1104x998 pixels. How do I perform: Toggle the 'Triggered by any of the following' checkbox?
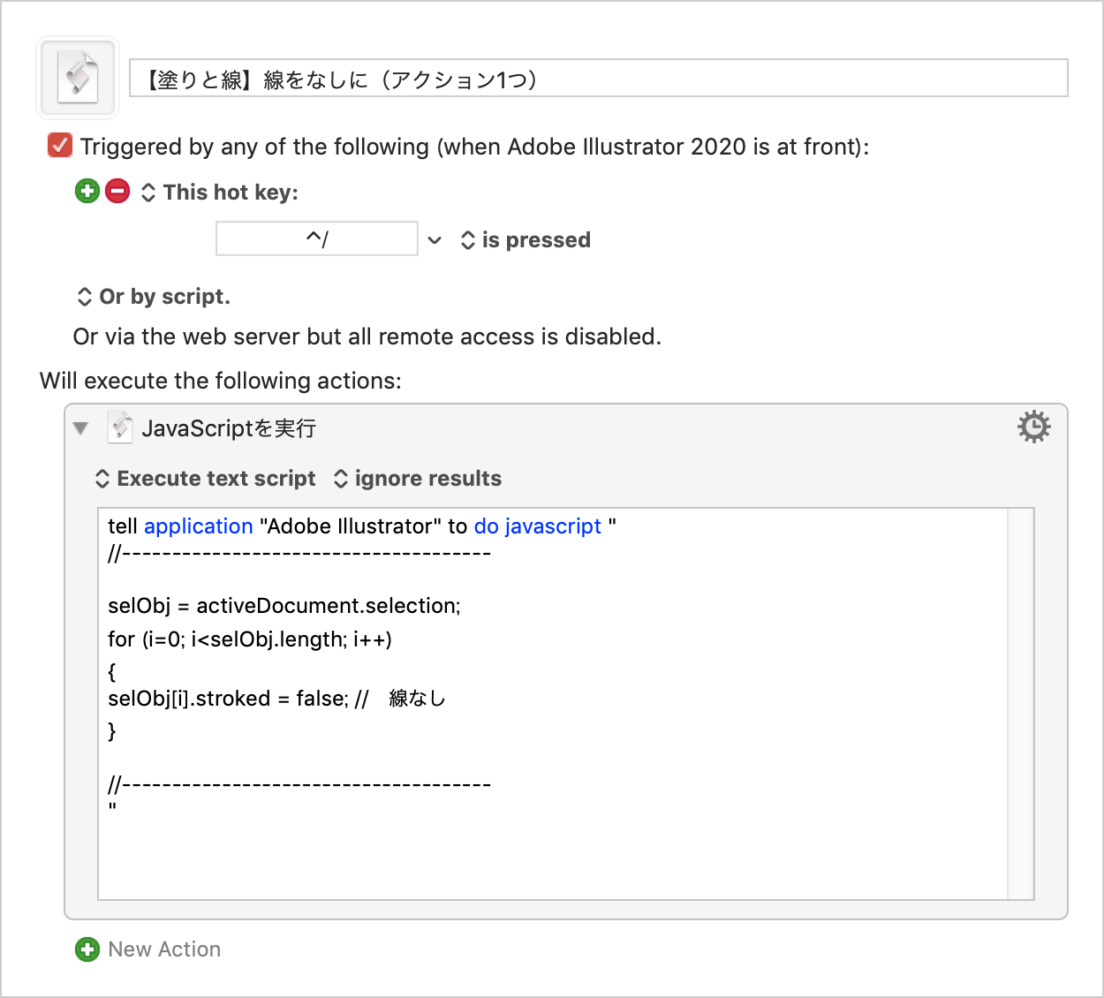(59, 146)
